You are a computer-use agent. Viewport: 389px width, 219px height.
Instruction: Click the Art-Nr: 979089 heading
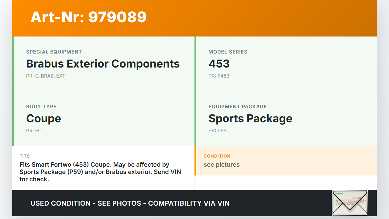tap(88, 17)
